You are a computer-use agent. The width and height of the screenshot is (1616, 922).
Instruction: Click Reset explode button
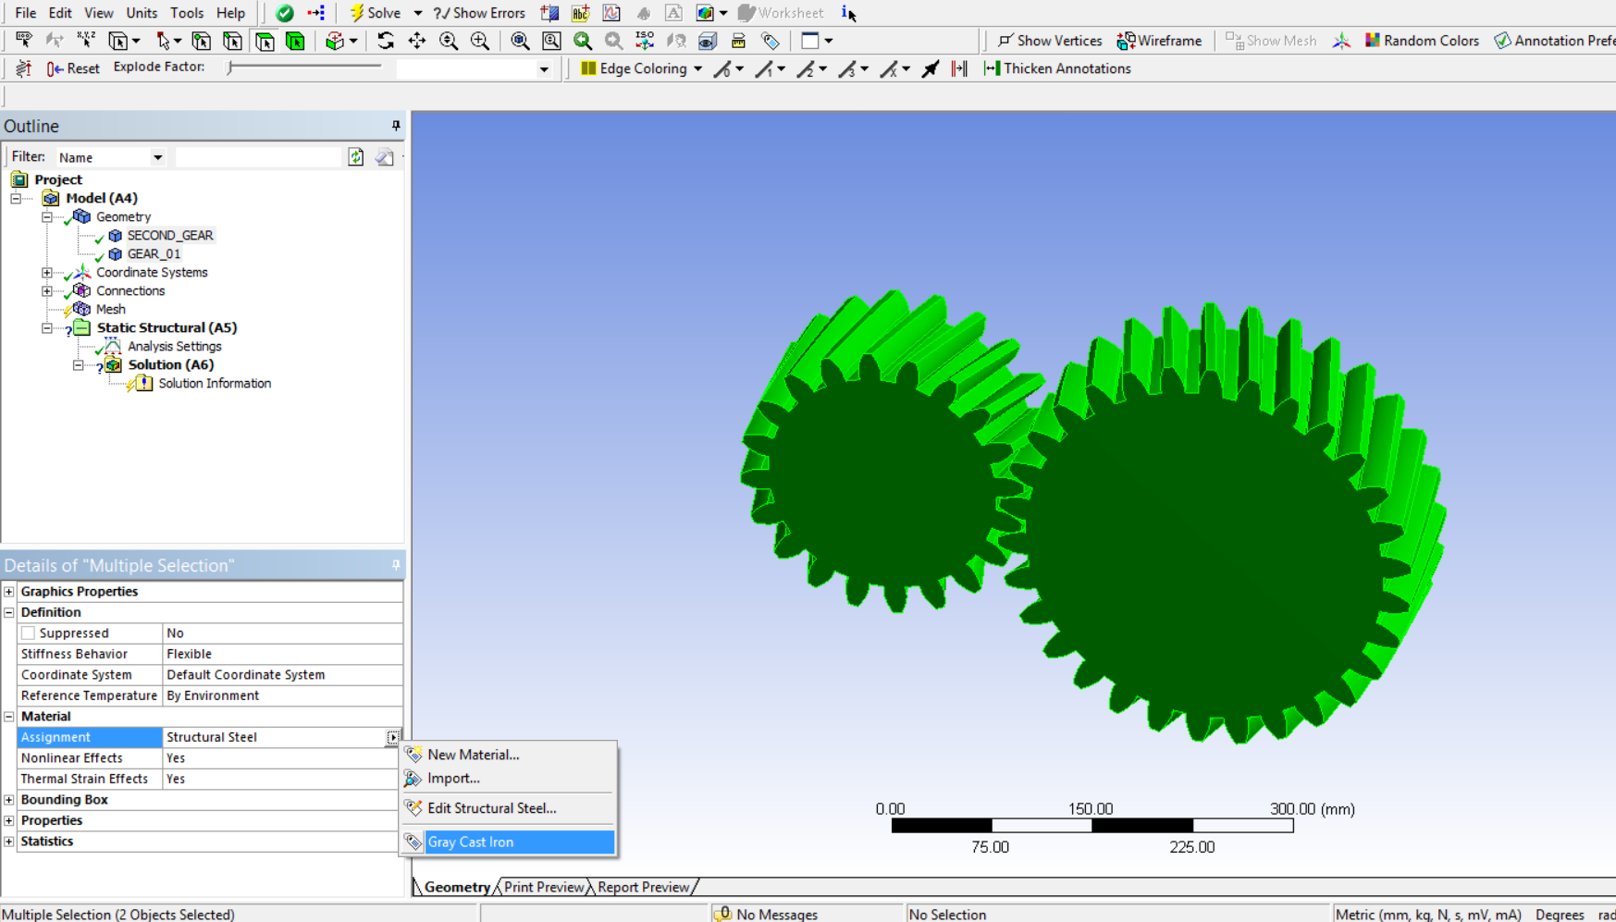(73, 68)
